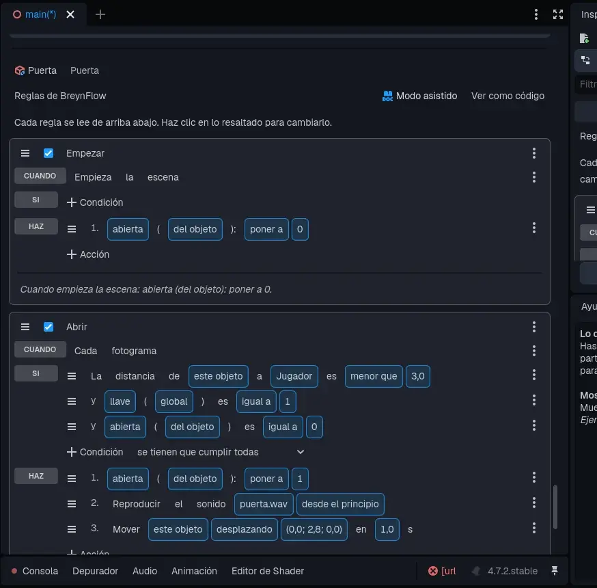Click the error icon in the bottom bar

(433, 571)
